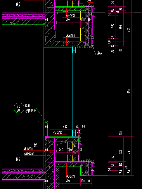The height and width of the screenshot is (189, 142).
Task: Click the 60 dimension inside lower beam
Action: [74, 146]
